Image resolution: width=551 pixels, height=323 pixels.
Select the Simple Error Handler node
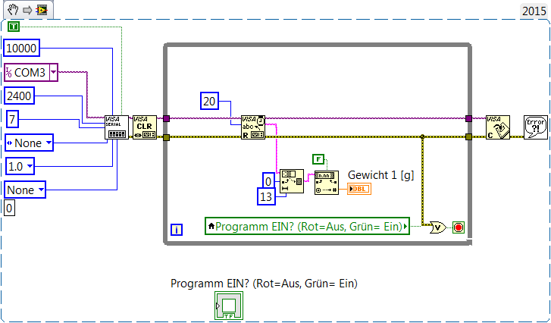point(536,127)
